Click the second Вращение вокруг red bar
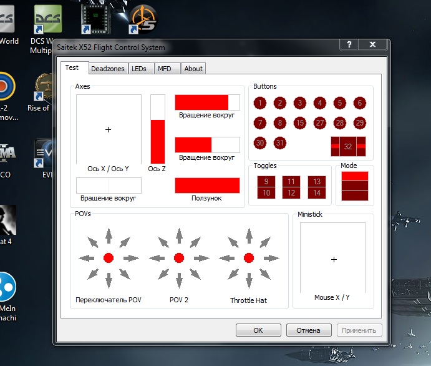Viewport: 431px width, 366px height. coord(207,145)
